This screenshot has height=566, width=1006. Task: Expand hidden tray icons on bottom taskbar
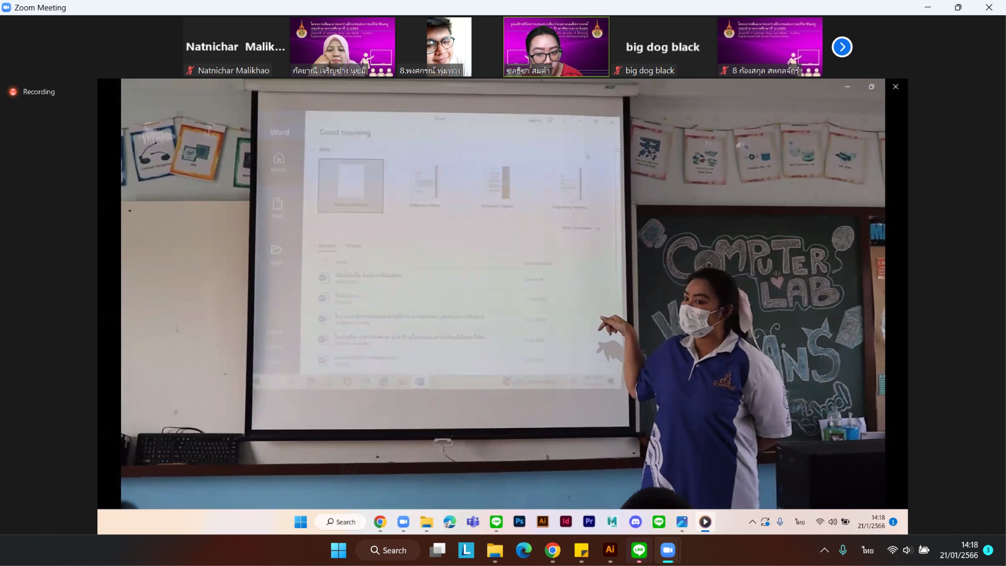(x=824, y=550)
